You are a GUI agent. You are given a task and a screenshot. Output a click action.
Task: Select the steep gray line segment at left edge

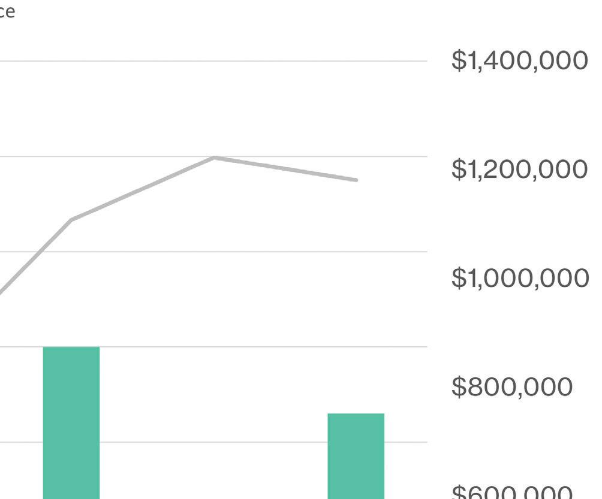point(36,256)
